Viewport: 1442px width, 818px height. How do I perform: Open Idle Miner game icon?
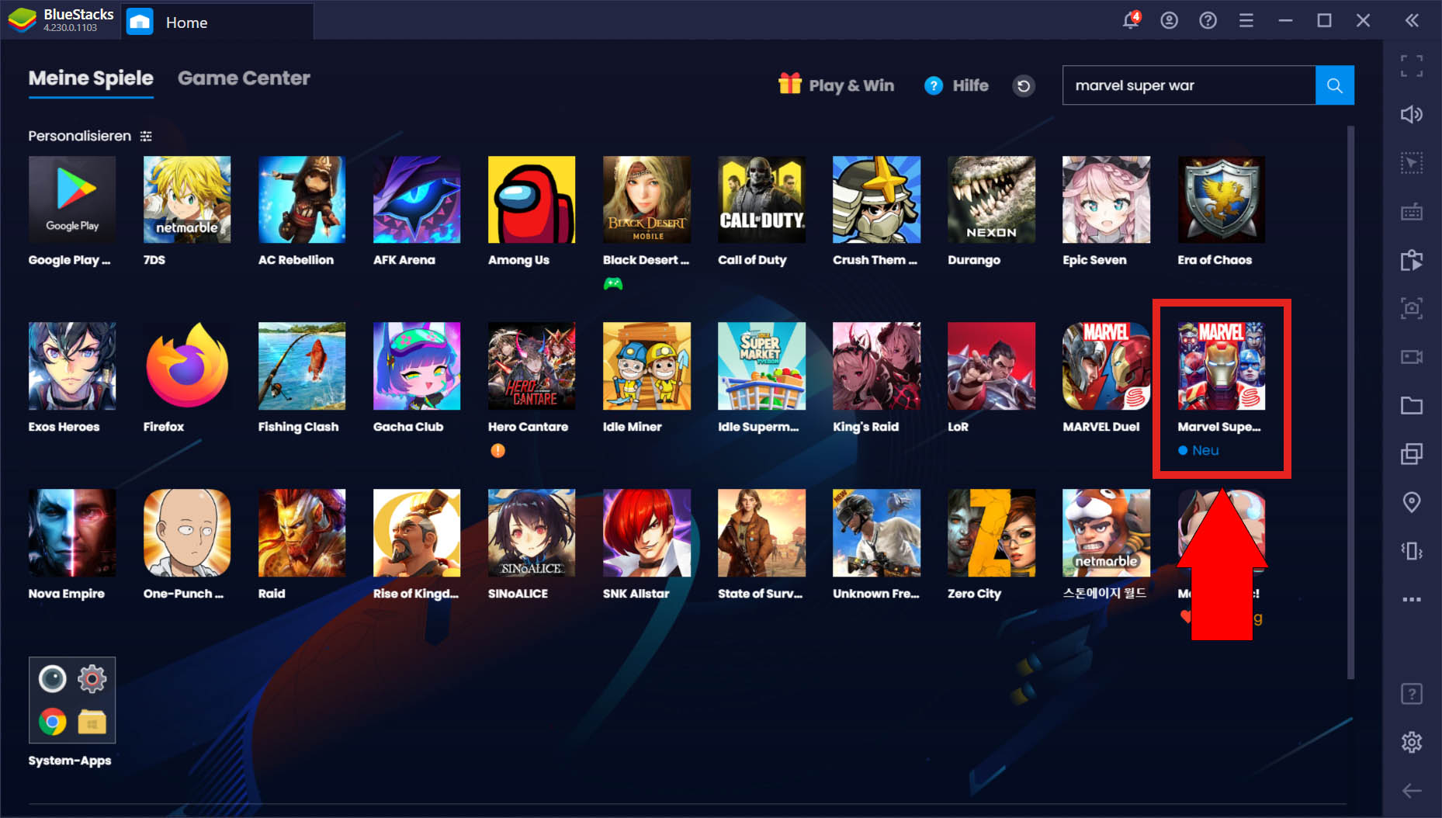tap(646, 366)
